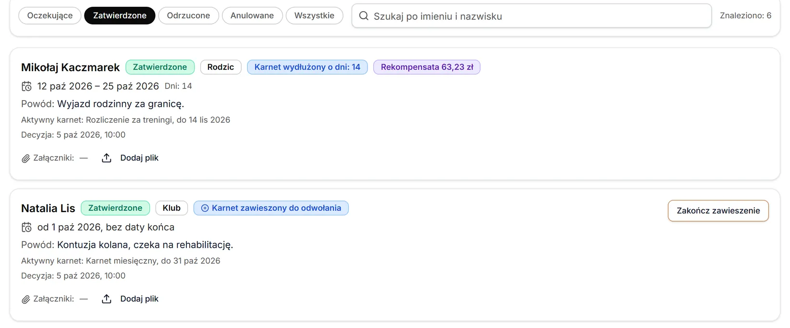The width and height of the screenshot is (790, 328).
Task: Click the magnifier icon in search box
Action: pyautogui.click(x=364, y=16)
